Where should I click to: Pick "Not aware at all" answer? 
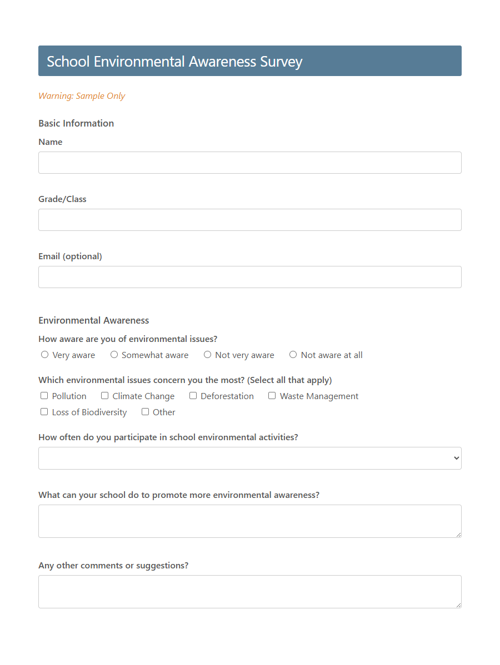pos(293,354)
